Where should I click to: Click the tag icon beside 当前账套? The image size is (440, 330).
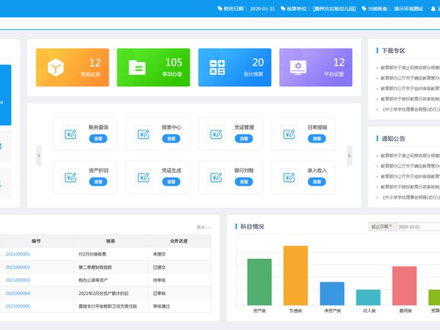[364, 9]
